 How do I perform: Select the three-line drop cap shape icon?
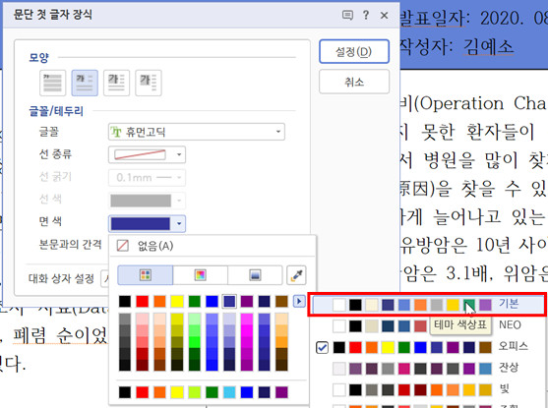click(x=116, y=84)
